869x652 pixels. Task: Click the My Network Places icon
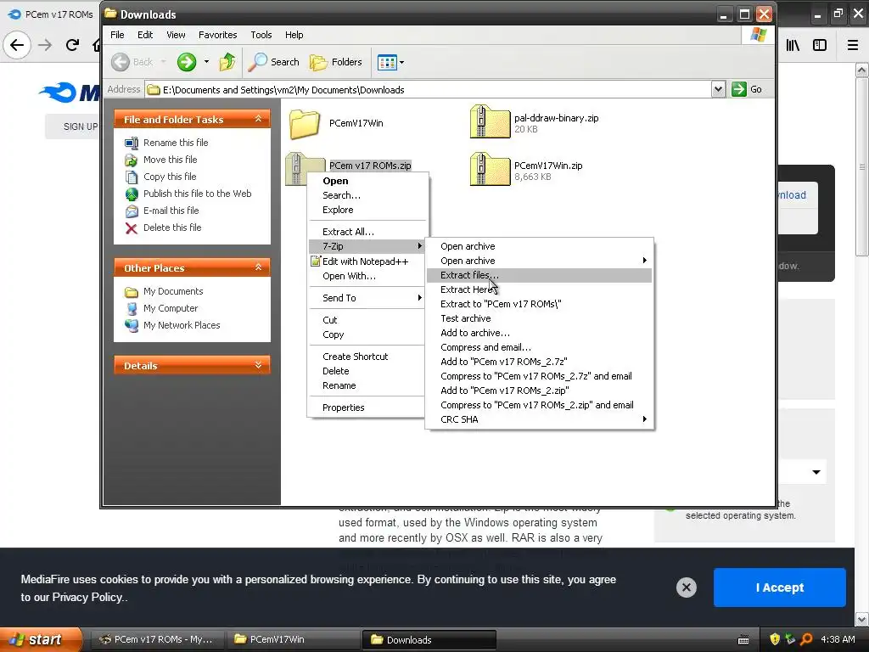tap(132, 325)
